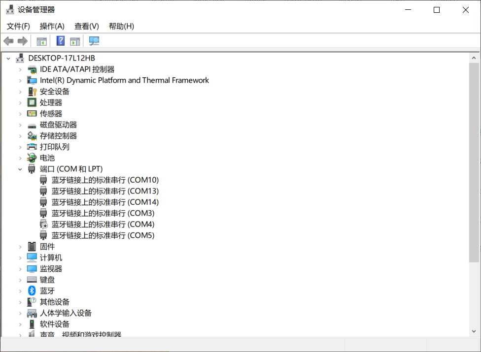The height and width of the screenshot is (352, 481).
Task: Click the 存储控制器 icon
Action: click(x=32, y=136)
